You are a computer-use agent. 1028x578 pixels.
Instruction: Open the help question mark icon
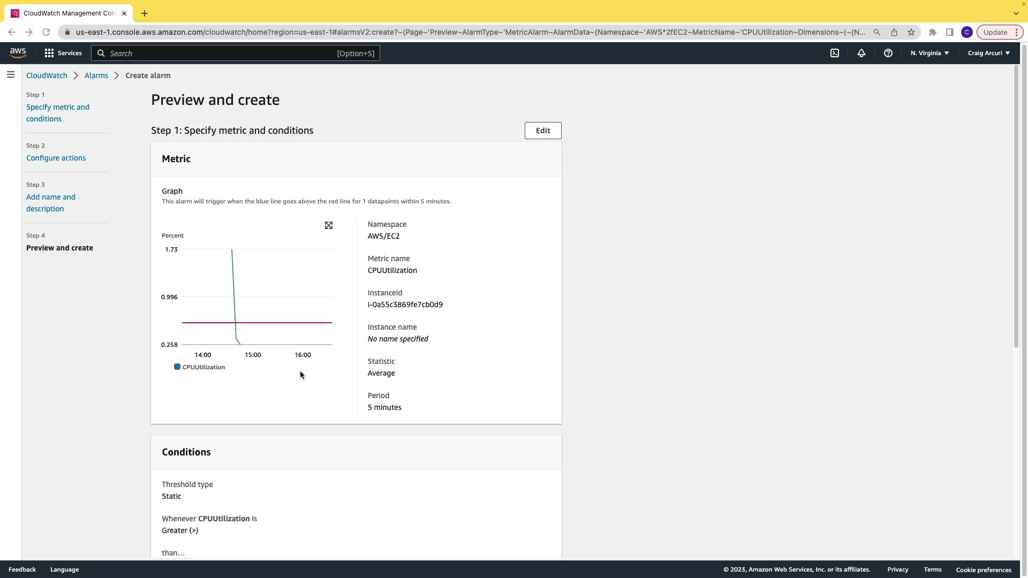tap(888, 53)
